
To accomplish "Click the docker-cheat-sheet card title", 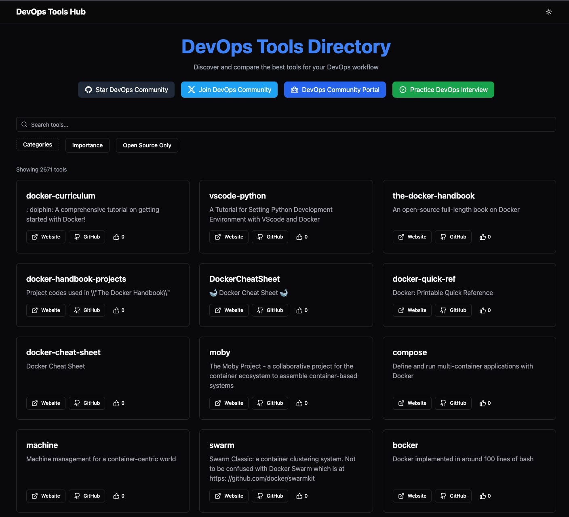I will (x=63, y=352).
